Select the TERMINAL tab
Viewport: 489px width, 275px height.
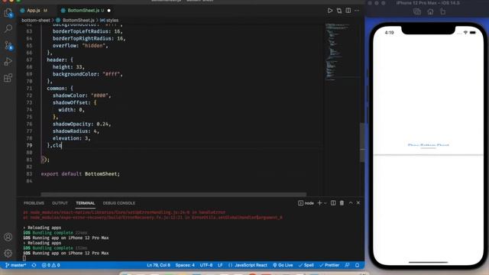85,203
